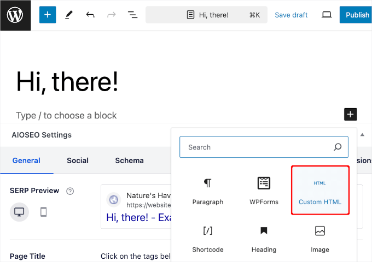The width and height of the screenshot is (372, 262).
Task: Open the block inserter plus button in toolbar
Action: 48,15
